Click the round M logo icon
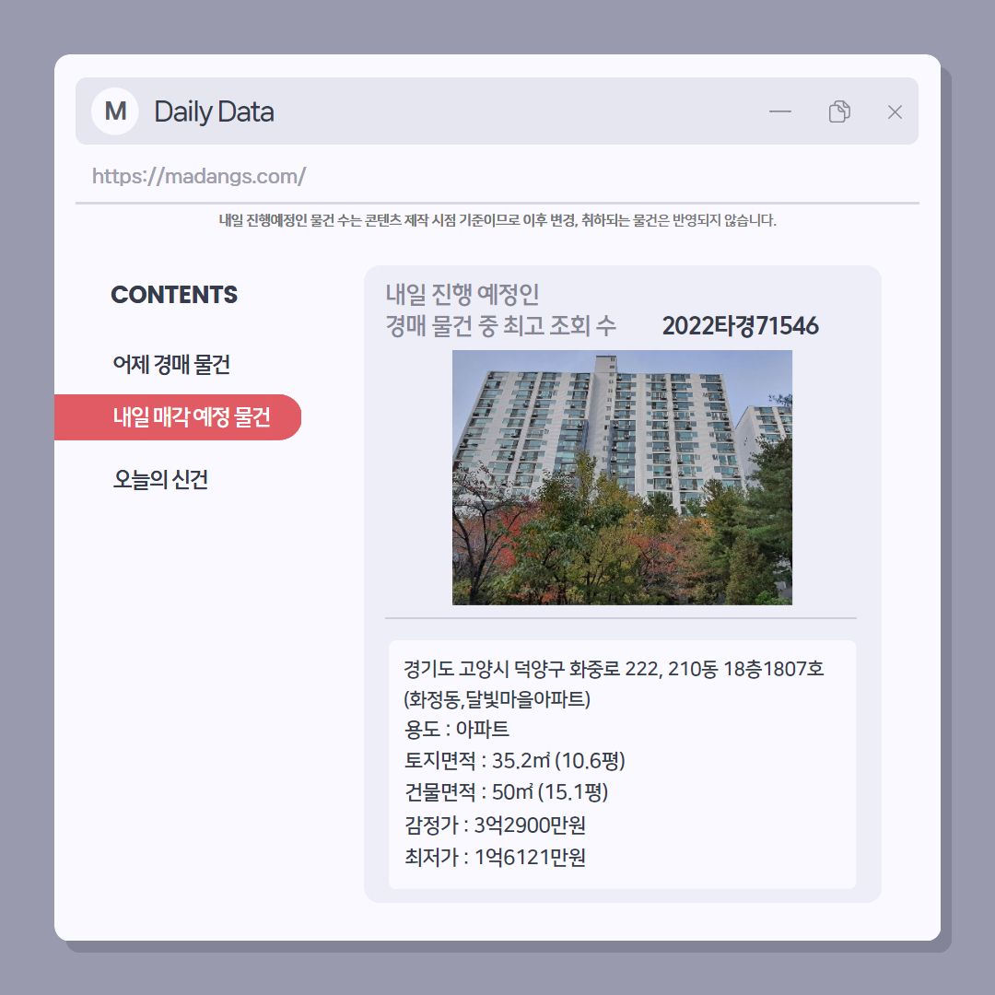This screenshot has width=995, height=995. click(115, 111)
